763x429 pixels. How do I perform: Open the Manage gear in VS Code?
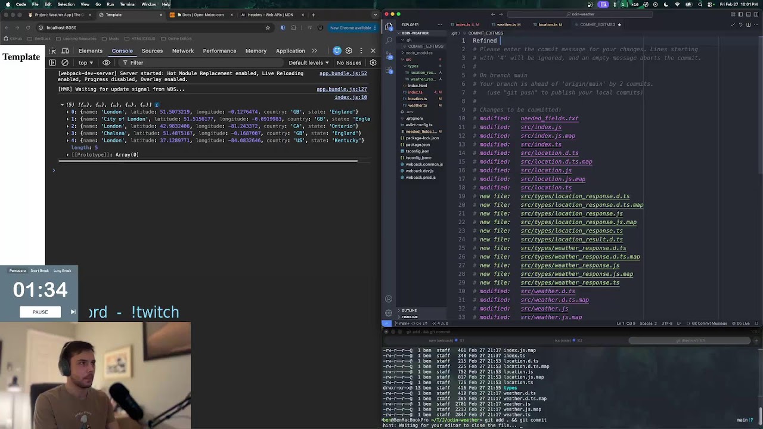click(389, 312)
